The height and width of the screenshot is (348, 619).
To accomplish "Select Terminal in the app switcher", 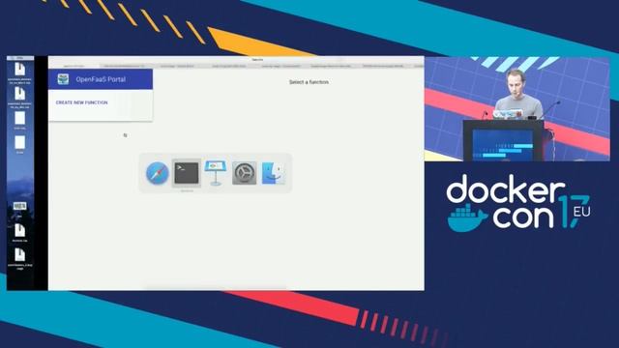I will pyautogui.click(x=187, y=173).
